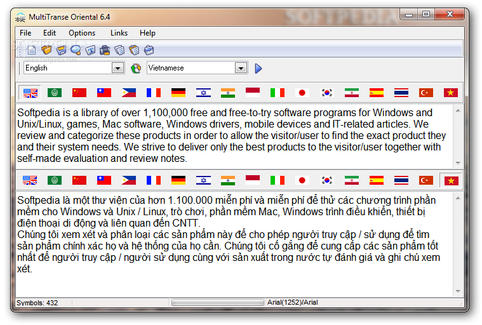Pick South Korea flag in target row

point(327,180)
